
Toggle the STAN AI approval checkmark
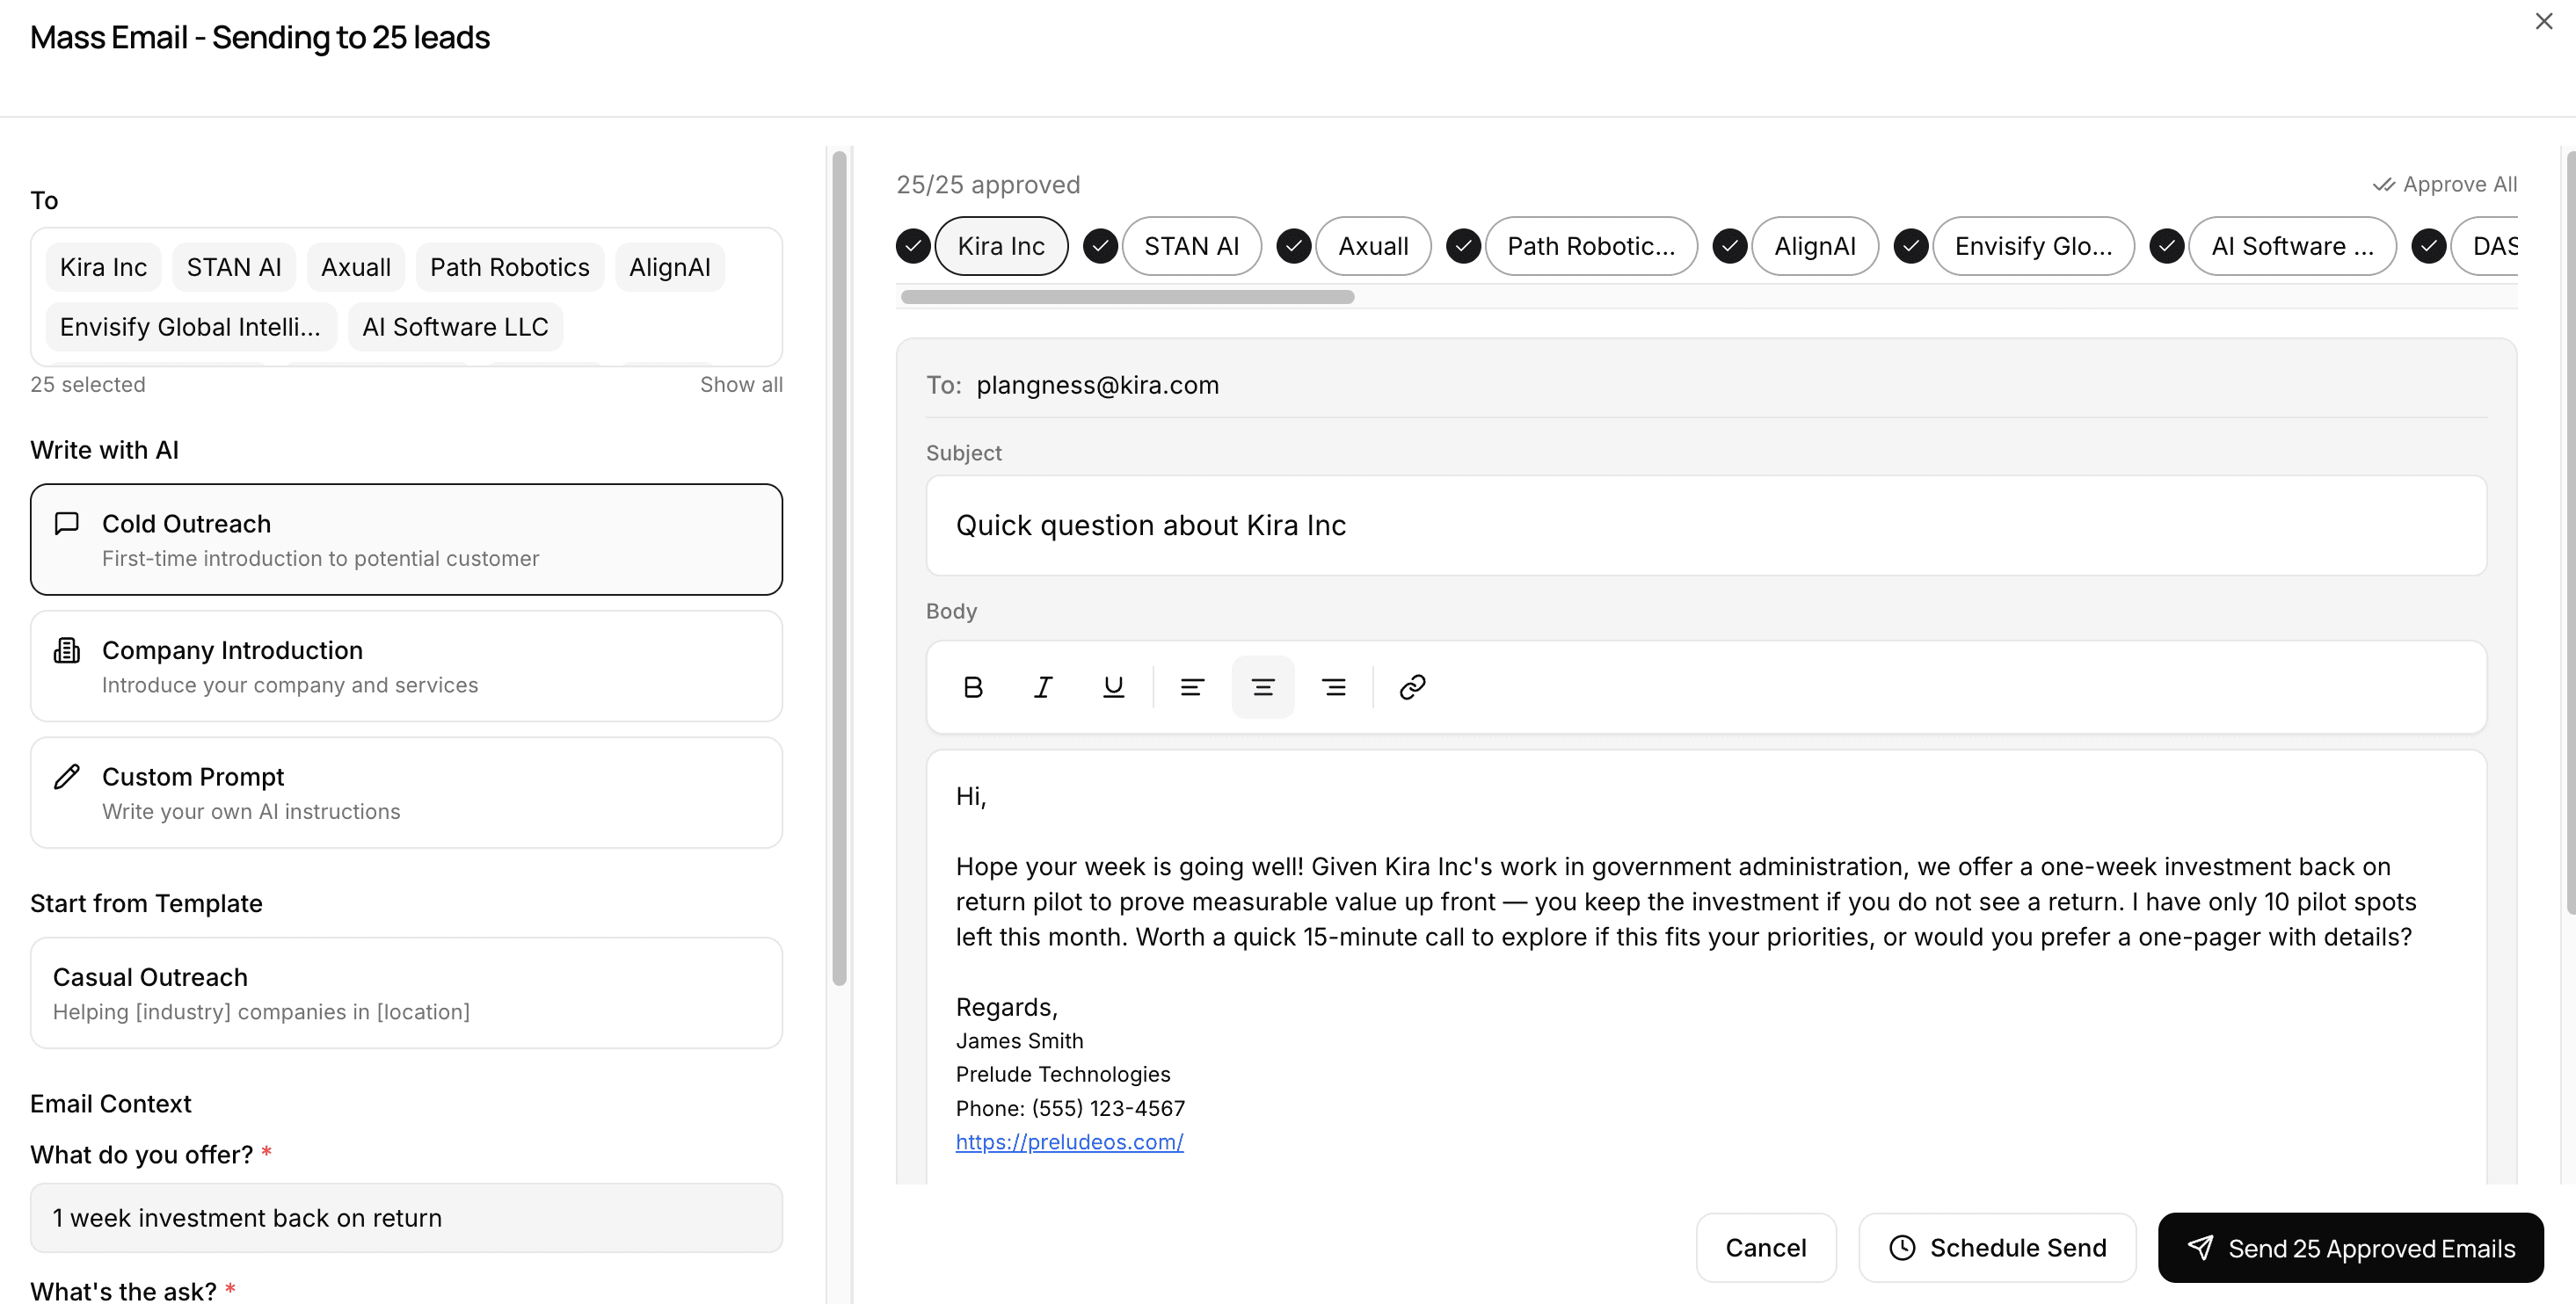pos(1100,246)
